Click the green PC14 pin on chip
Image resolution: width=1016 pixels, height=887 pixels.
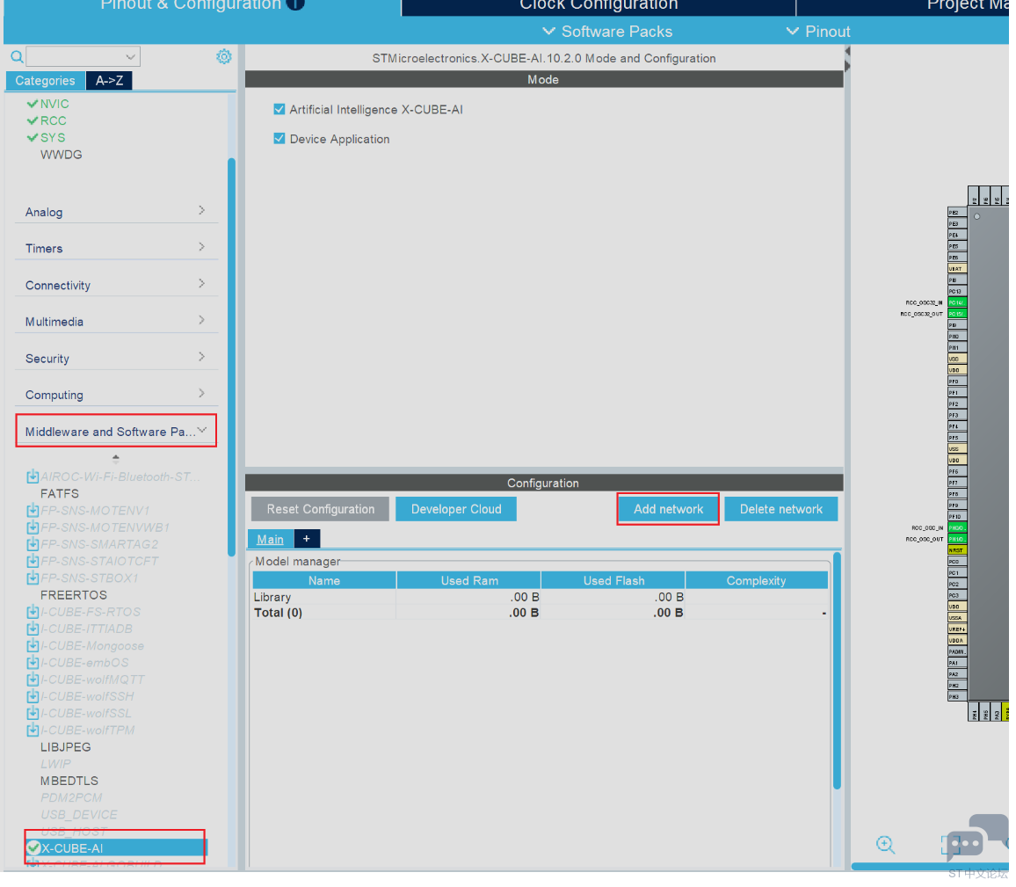tap(956, 302)
